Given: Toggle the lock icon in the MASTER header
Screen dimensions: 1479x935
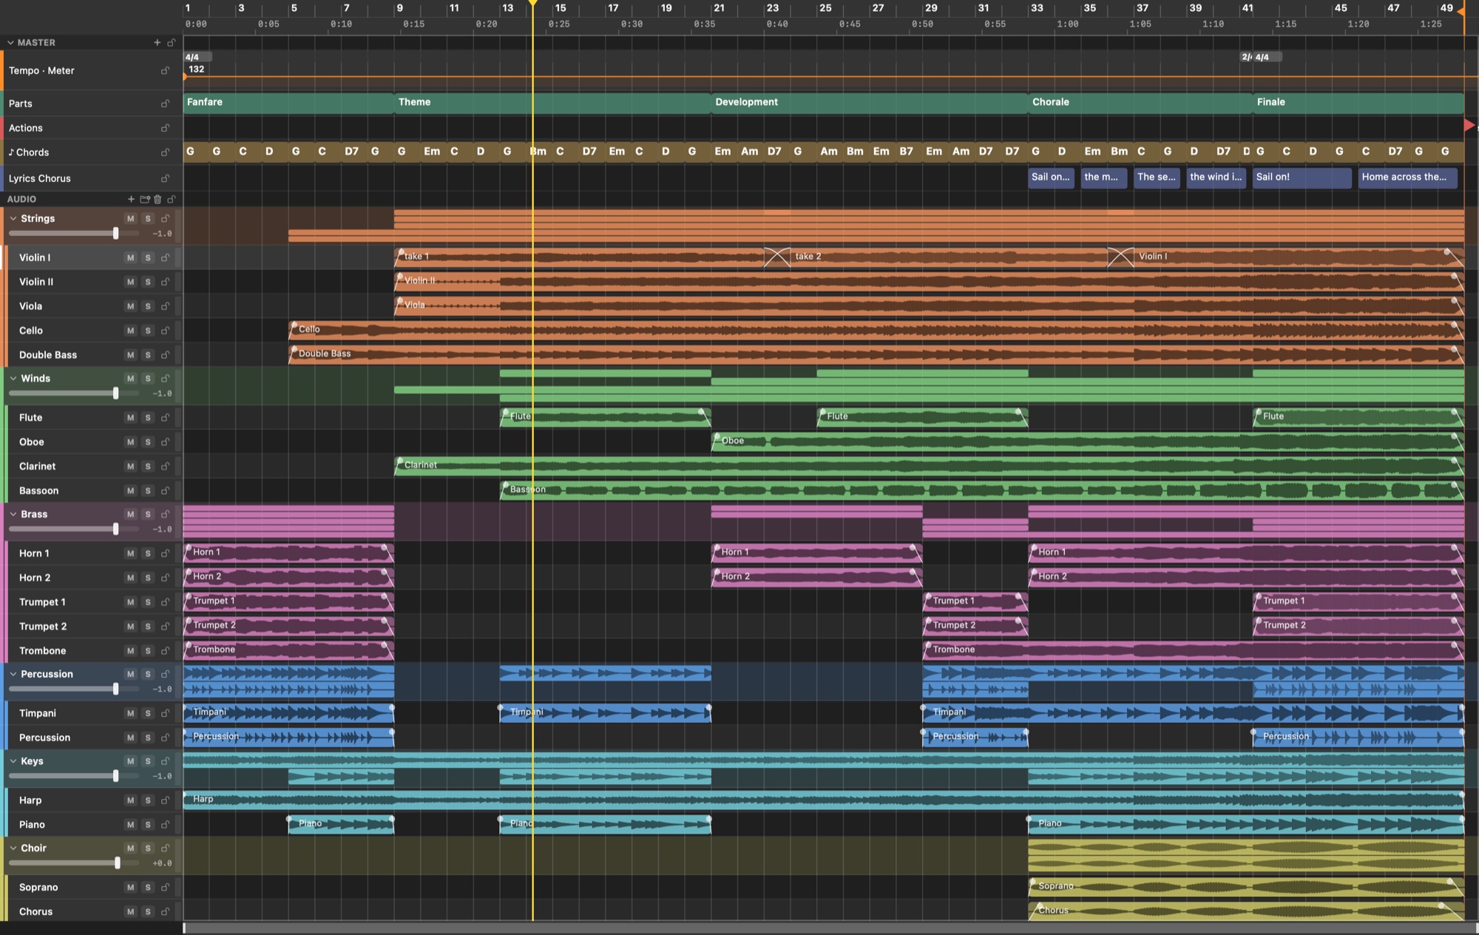Looking at the screenshot, I should (x=171, y=43).
